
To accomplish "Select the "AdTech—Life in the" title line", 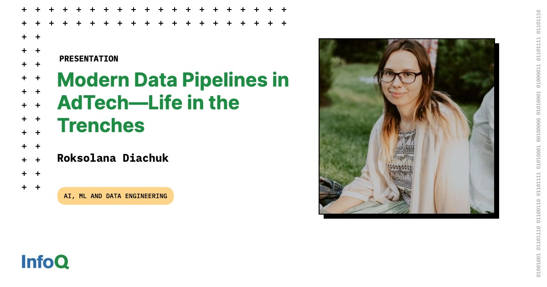I will (x=148, y=102).
